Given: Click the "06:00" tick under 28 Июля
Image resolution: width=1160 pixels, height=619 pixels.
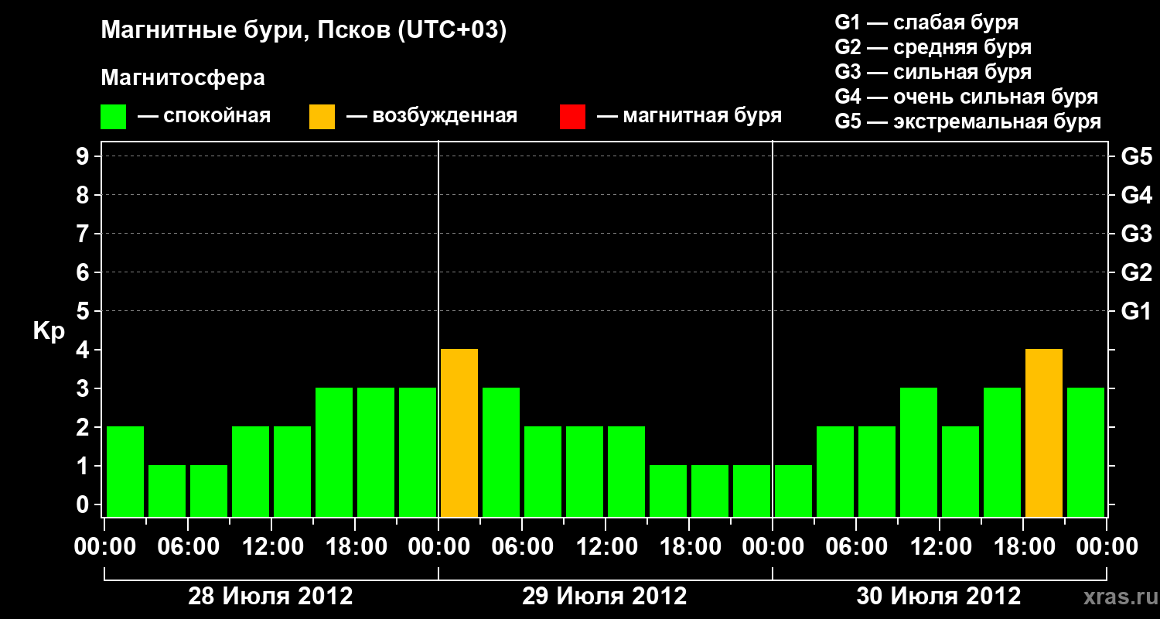Looking at the screenshot, I should click(188, 547).
